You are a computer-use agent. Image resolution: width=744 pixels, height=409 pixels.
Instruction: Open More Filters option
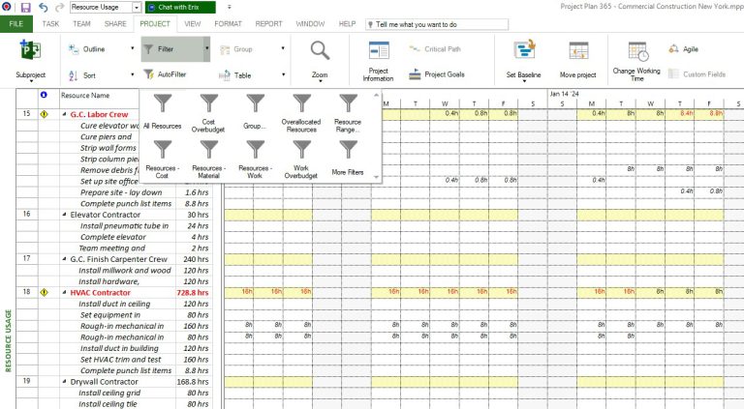(x=348, y=159)
